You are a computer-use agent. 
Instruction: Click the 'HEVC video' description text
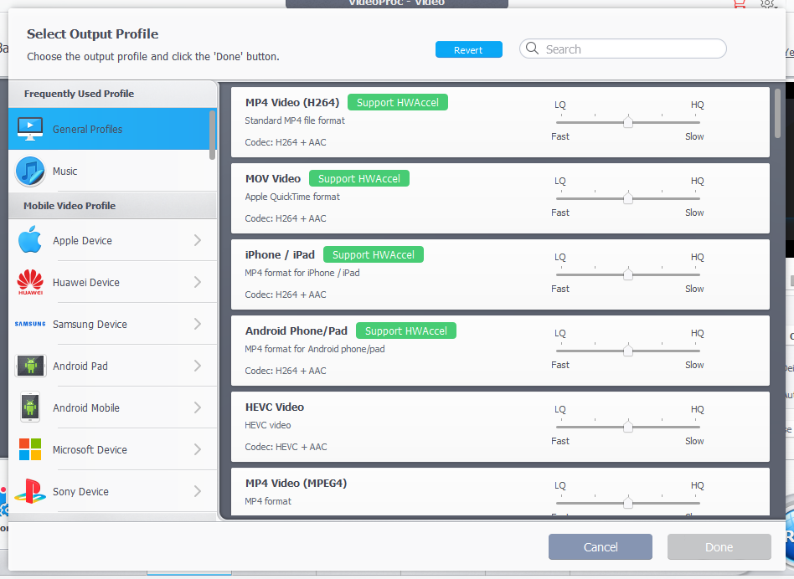pos(268,425)
